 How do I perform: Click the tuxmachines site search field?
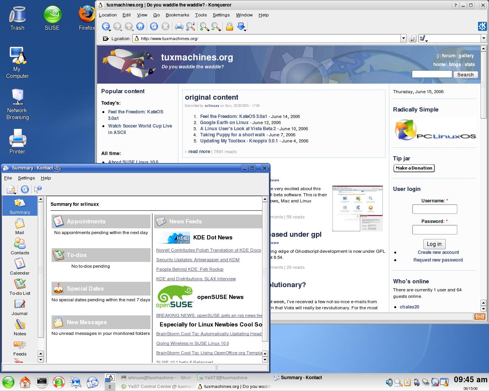pos(432,74)
